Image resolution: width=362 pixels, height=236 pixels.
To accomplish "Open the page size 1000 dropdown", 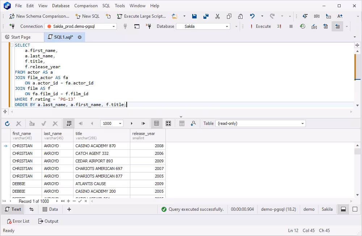I will [x=120, y=124].
